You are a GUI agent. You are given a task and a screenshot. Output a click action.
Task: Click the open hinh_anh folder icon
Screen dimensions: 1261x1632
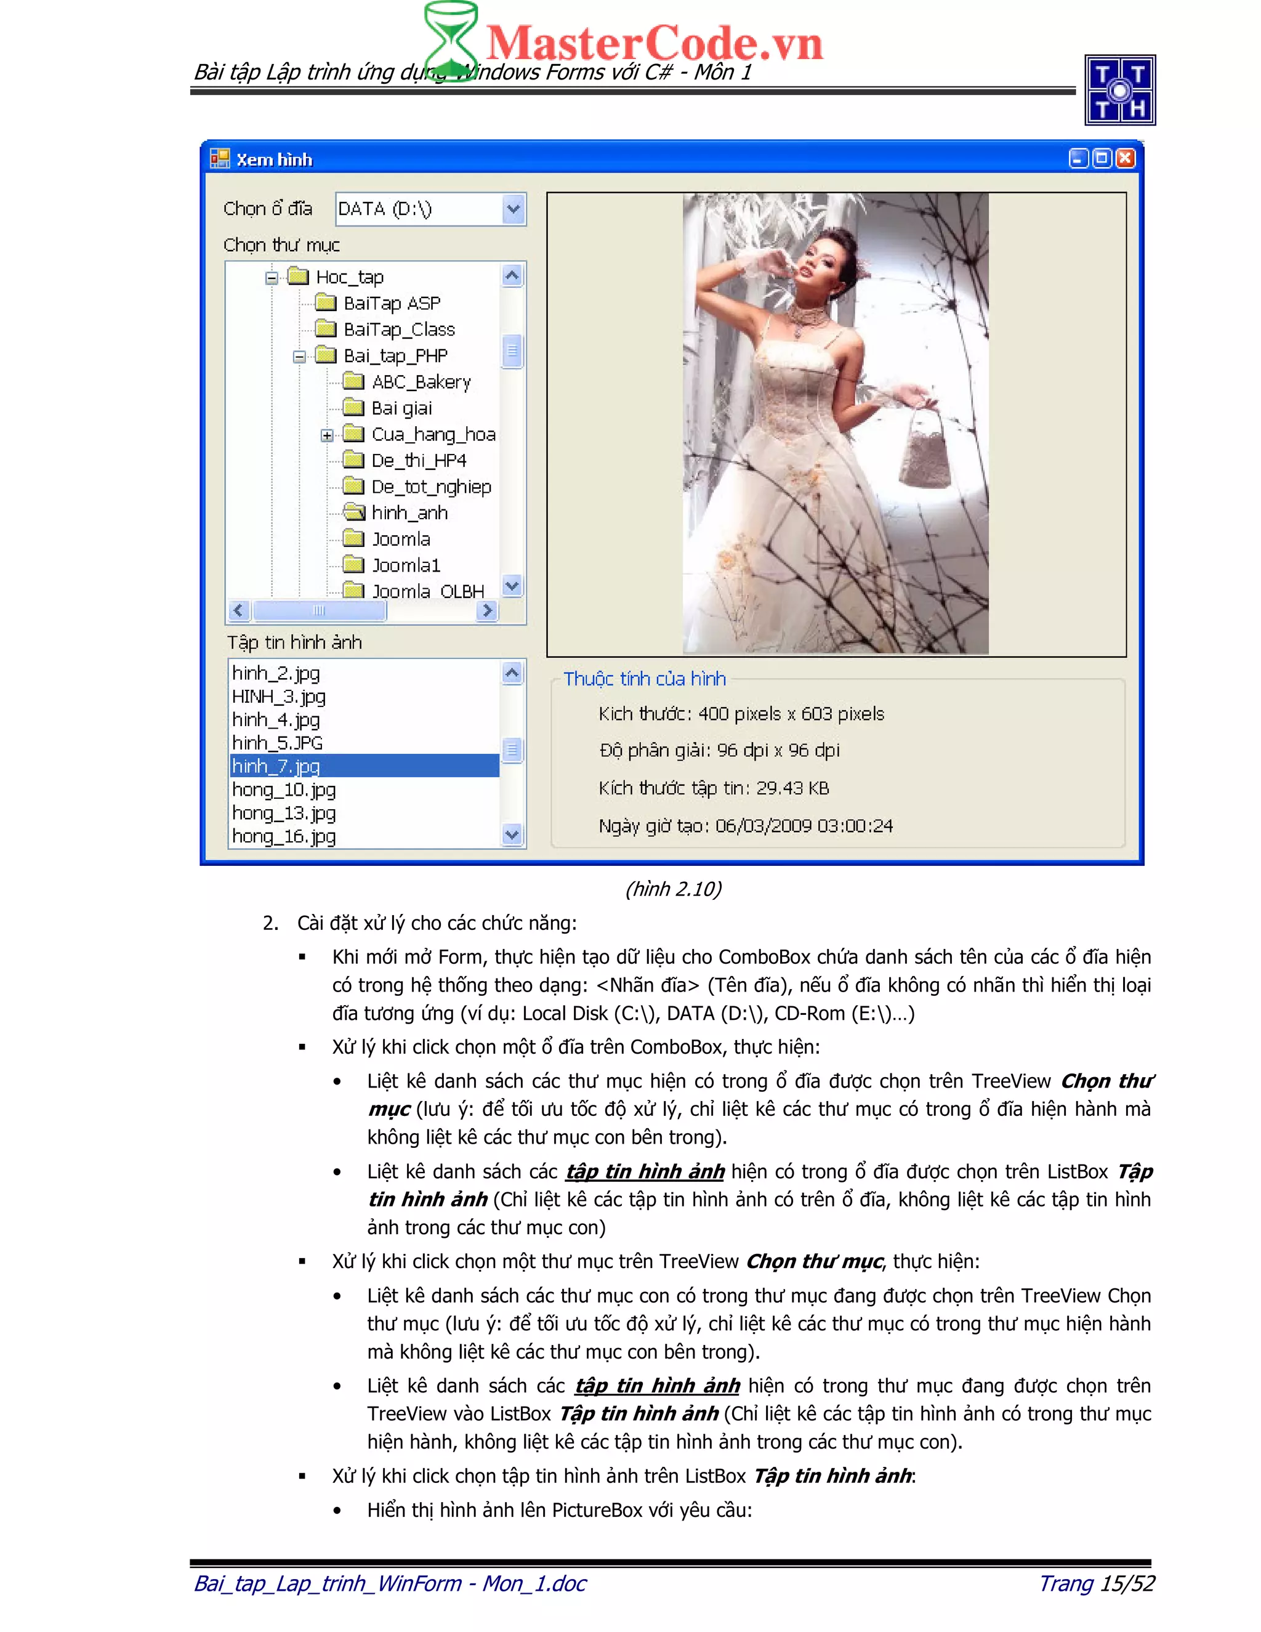(354, 512)
